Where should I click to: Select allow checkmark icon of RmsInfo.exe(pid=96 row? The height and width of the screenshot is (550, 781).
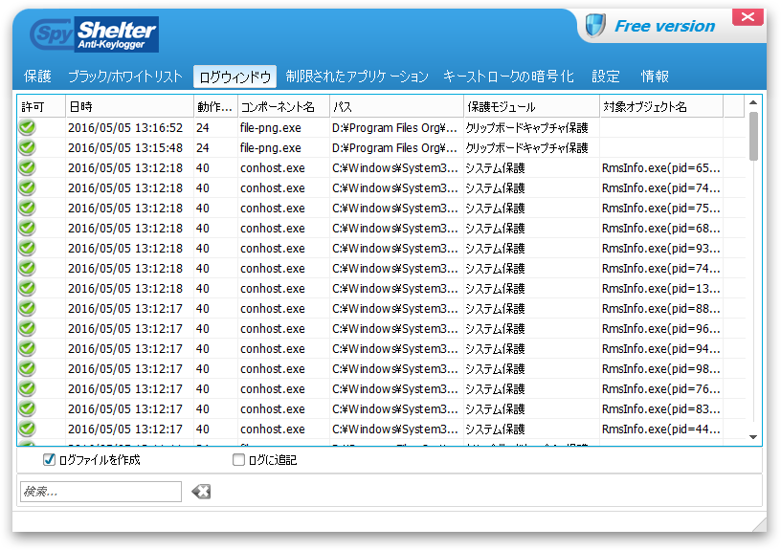(28, 328)
